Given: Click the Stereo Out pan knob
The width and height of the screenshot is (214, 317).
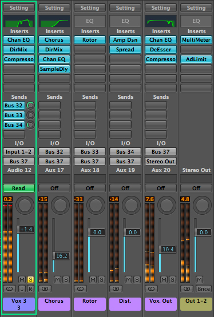Looking at the screenshot, I should pos(202,206).
